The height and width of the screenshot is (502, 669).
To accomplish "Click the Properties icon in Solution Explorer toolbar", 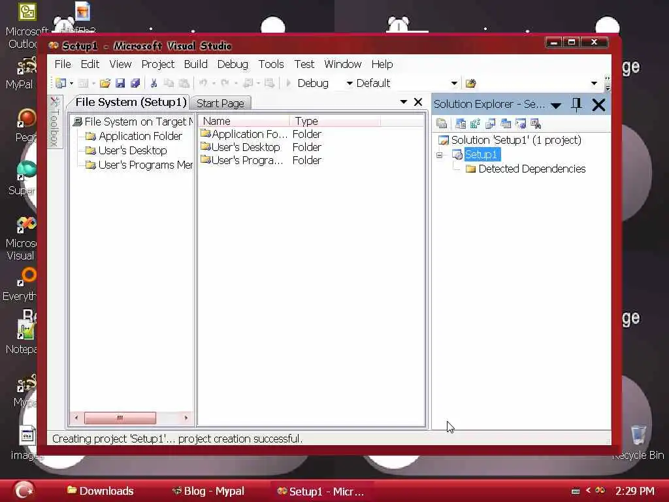I will coord(442,124).
